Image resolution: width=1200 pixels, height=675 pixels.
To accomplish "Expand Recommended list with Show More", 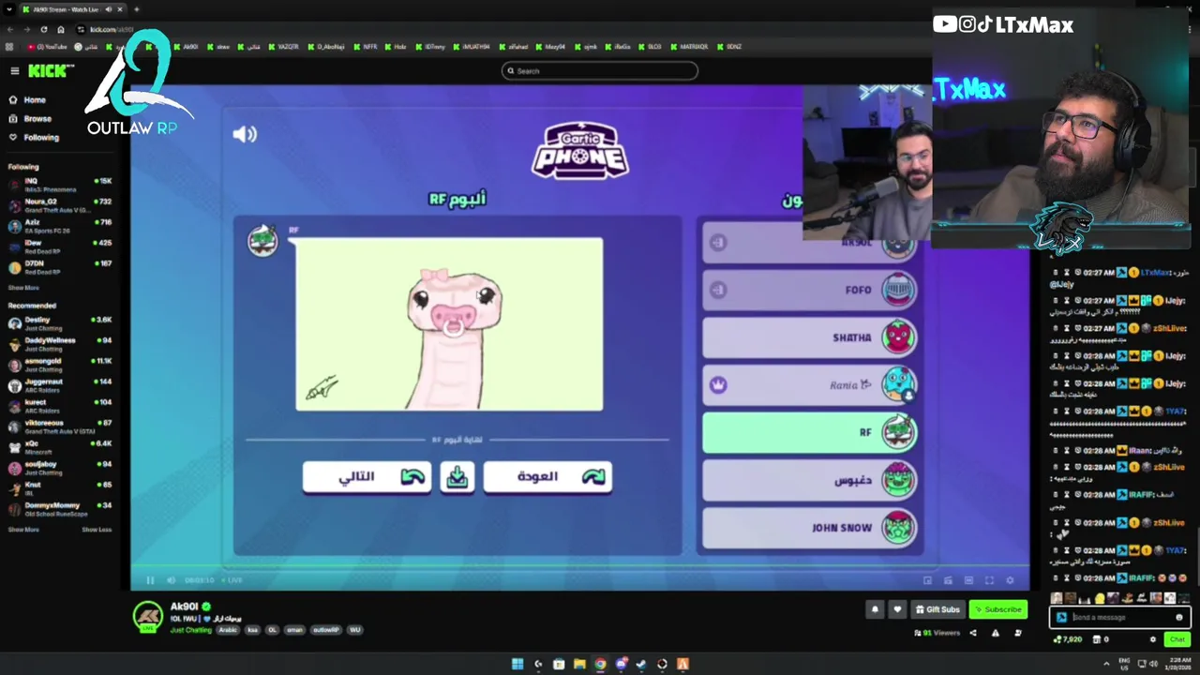I will tap(23, 530).
